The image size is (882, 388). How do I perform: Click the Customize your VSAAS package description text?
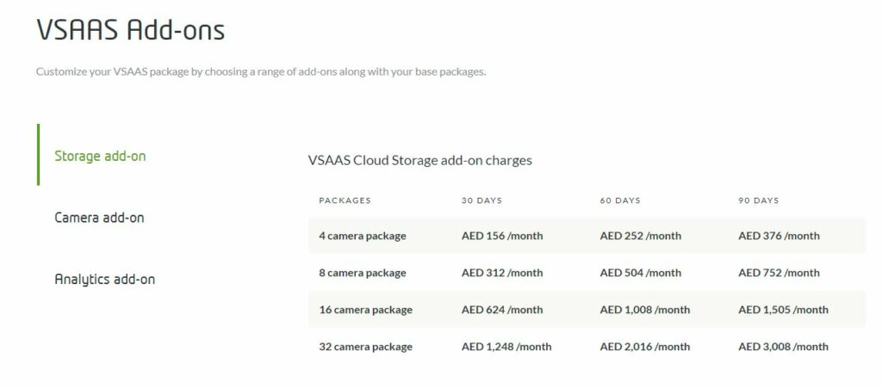click(261, 72)
